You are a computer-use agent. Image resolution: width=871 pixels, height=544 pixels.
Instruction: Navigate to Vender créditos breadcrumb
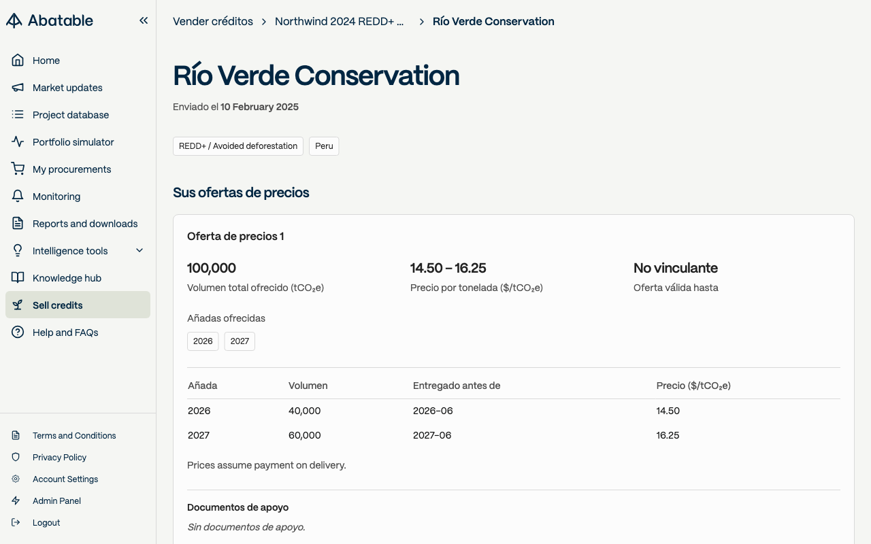click(213, 21)
